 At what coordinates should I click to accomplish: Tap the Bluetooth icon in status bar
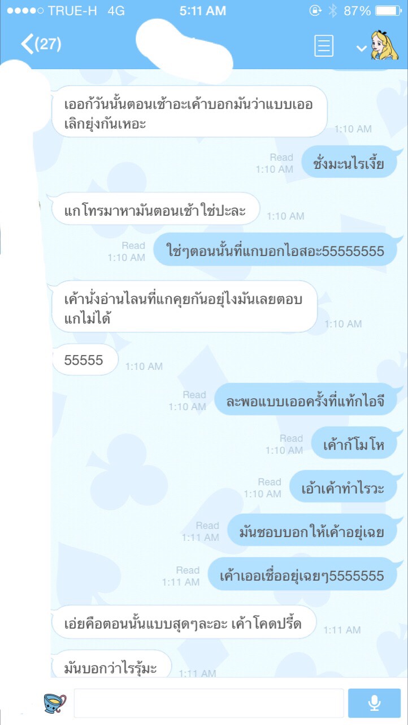tap(332, 10)
